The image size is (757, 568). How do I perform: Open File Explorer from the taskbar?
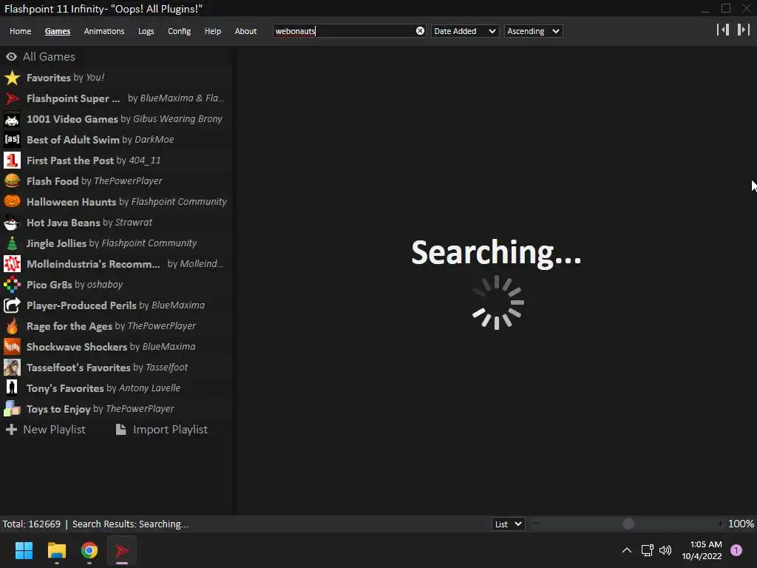(56, 550)
